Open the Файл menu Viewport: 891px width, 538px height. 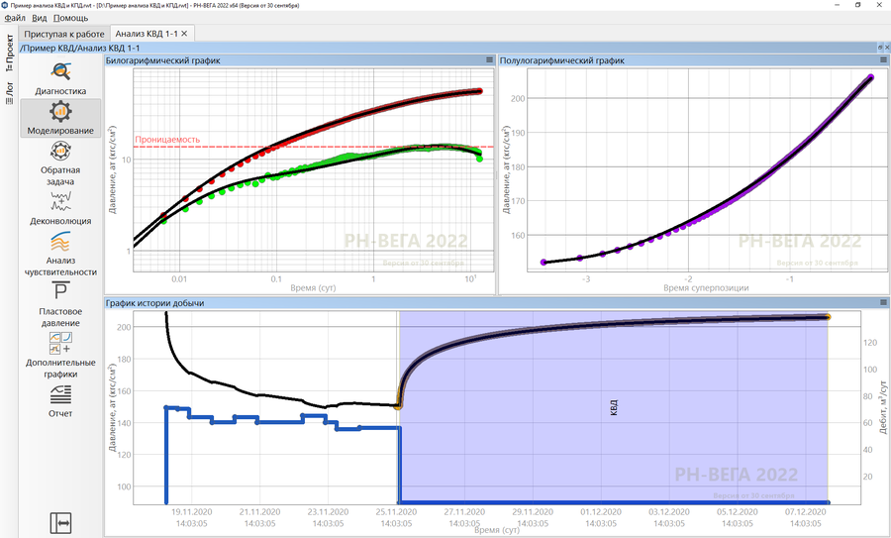15,18
